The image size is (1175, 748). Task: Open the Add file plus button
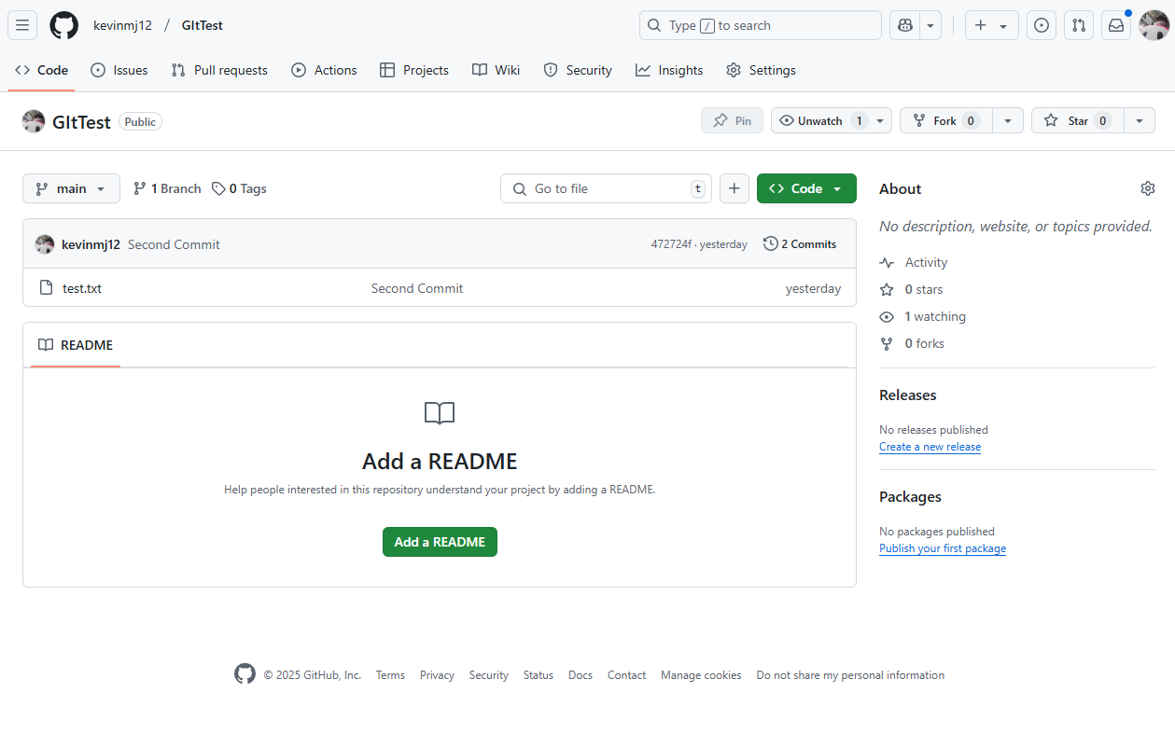click(734, 188)
